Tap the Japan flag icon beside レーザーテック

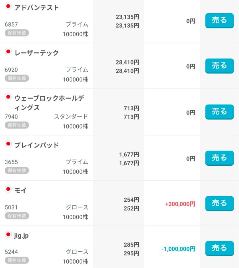(8, 51)
